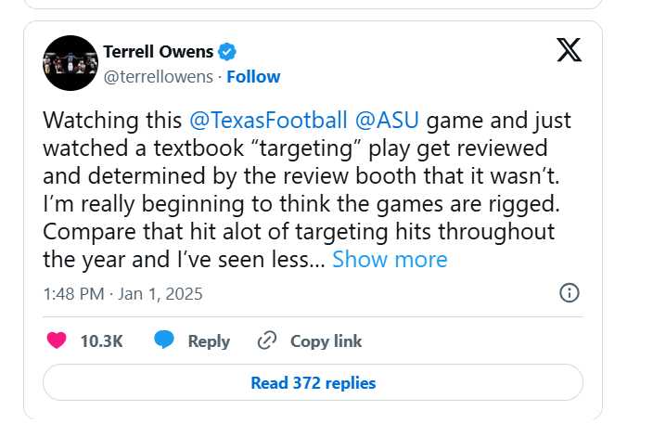Open the Terrell Owens display name
Screen dimensions: 653x424
159,52
